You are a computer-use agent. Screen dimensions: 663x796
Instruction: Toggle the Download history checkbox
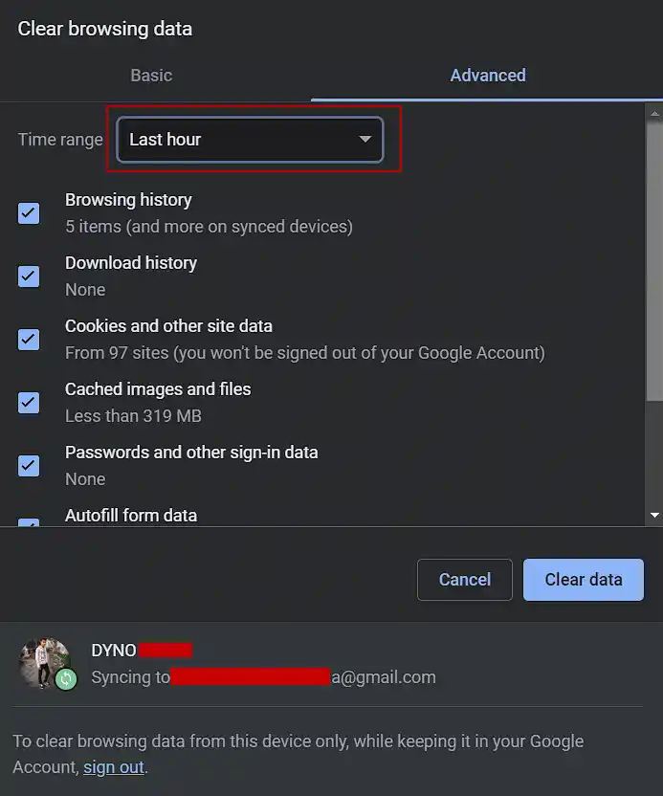click(29, 276)
